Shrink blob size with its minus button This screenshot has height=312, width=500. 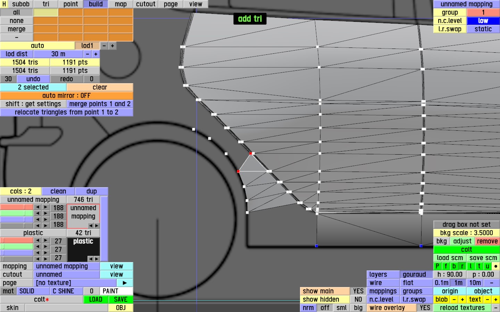tap(454, 300)
